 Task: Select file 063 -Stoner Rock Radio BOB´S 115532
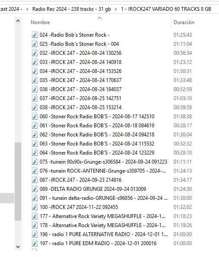click(97, 144)
